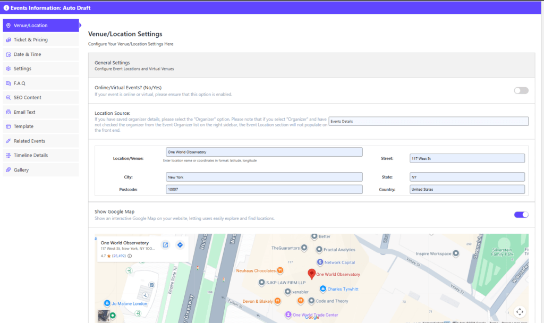Click the Email Text sidebar icon
The image size is (544, 323).
[8, 112]
